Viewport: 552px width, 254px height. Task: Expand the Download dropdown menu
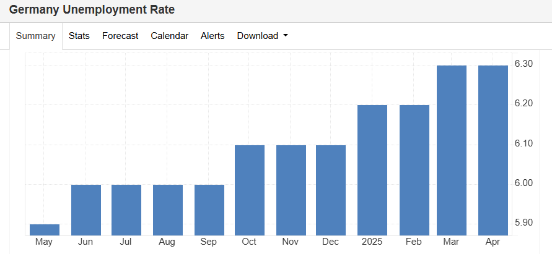coord(262,36)
